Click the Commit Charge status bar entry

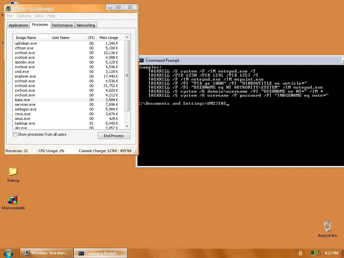click(x=105, y=151)
